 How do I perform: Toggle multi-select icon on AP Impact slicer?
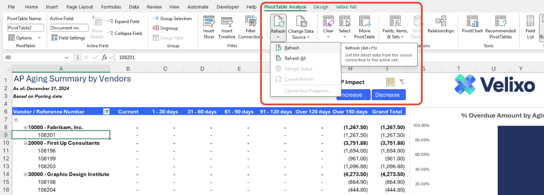click(x=390, y=82)
